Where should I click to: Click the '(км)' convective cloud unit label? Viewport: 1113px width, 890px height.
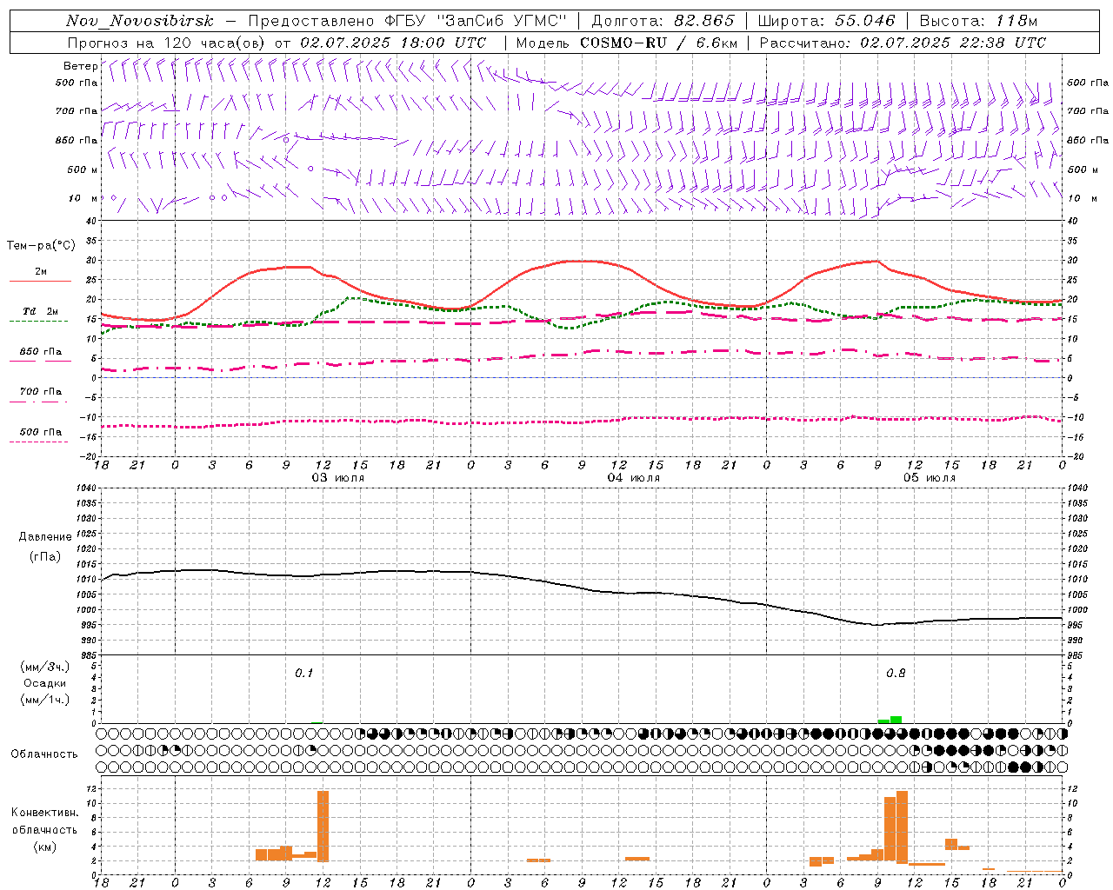[x=44, y=847]
